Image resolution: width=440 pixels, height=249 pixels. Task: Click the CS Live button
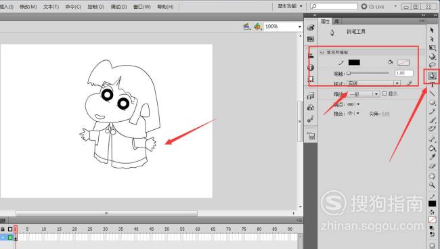click(372, 6)
